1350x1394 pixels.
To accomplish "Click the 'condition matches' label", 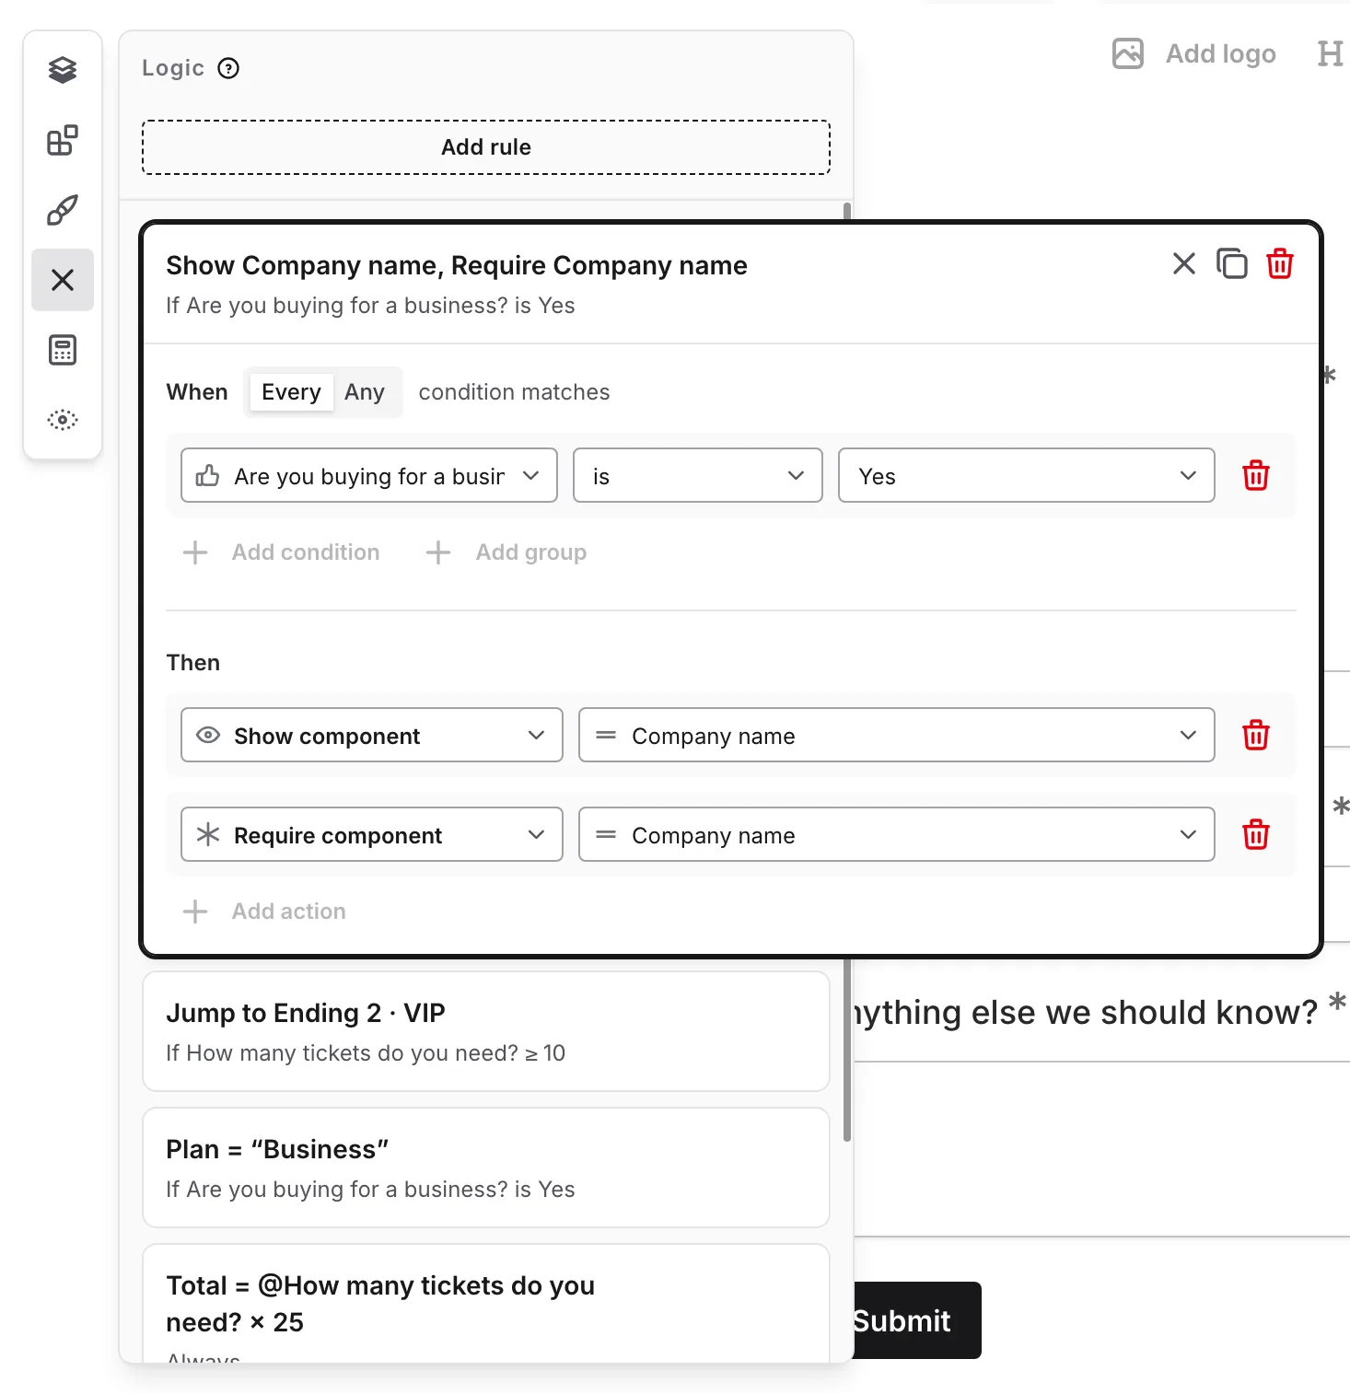I will click(x=514, y=392).
